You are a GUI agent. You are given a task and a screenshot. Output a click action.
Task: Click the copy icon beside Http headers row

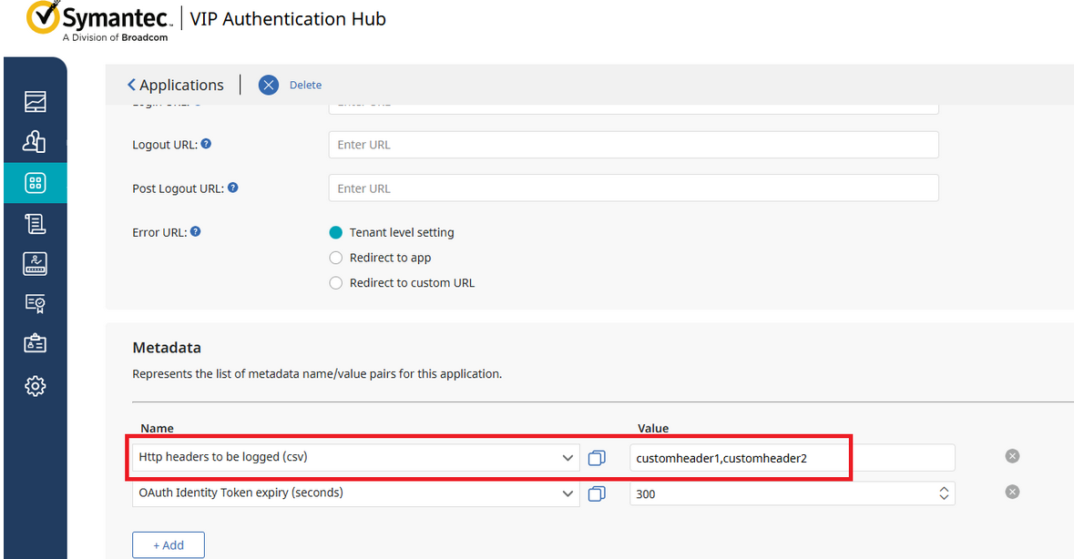(x=597, y=458)
